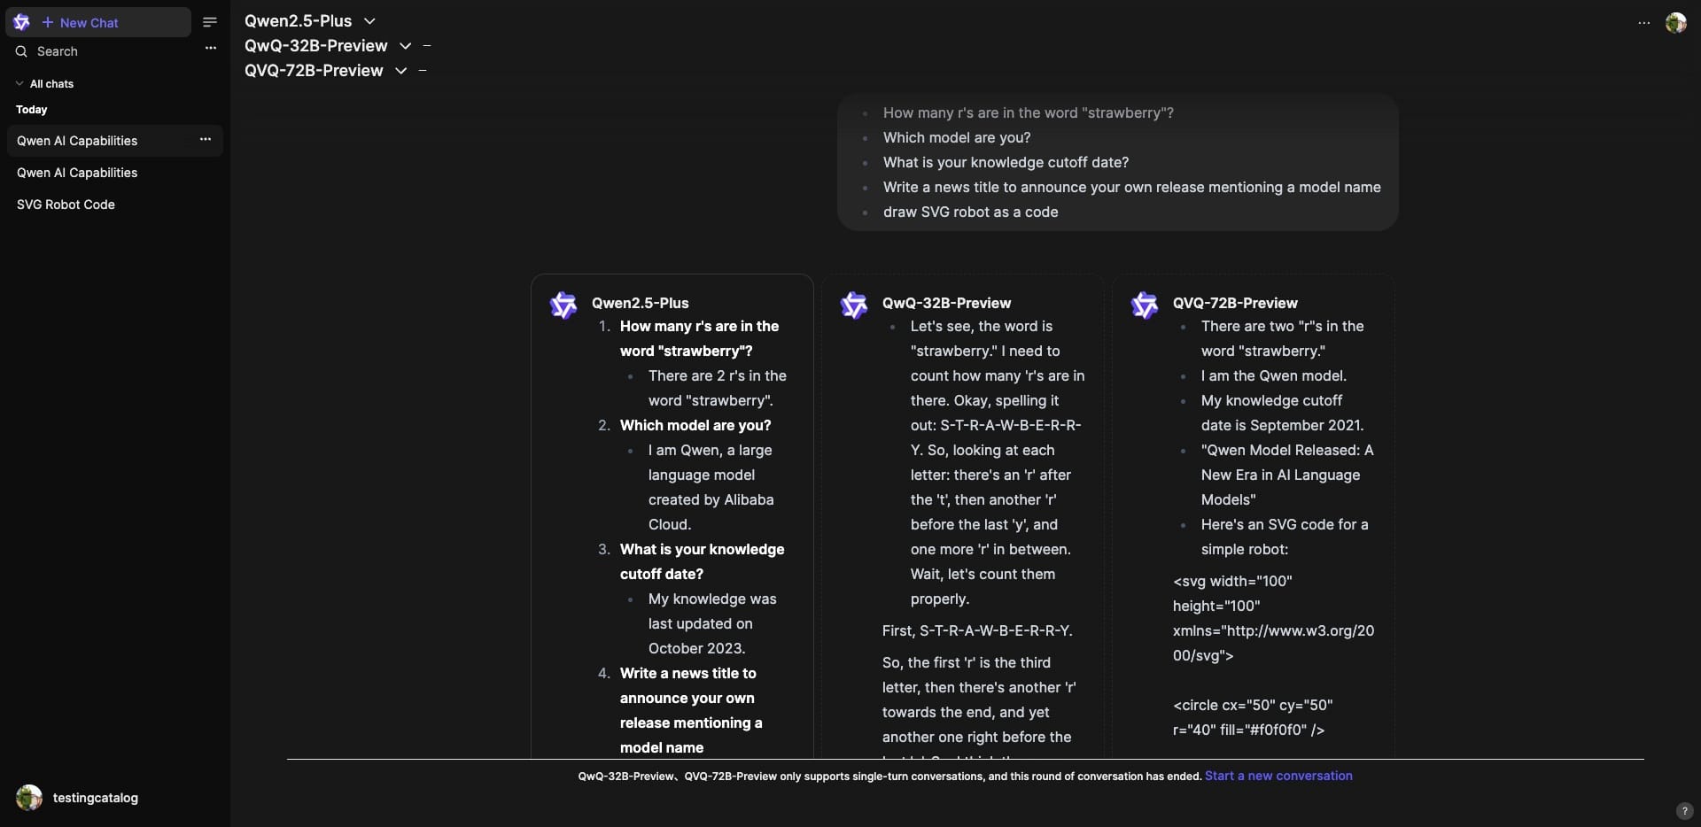
Task: Click the Qwen2.5-Plus response header name
Action: tap(640, 303)
